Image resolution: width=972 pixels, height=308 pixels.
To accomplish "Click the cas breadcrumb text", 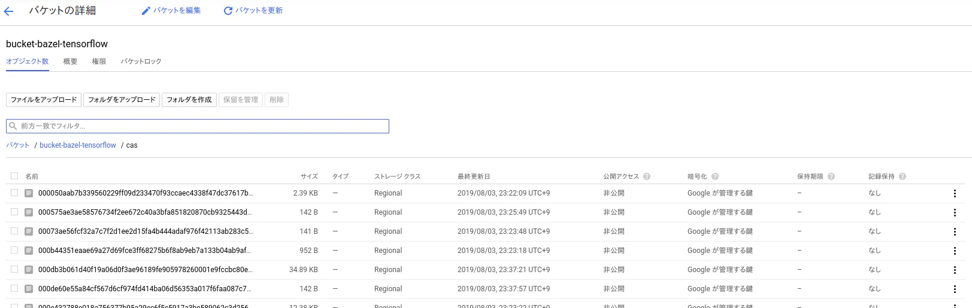I will tap(132, 145).
